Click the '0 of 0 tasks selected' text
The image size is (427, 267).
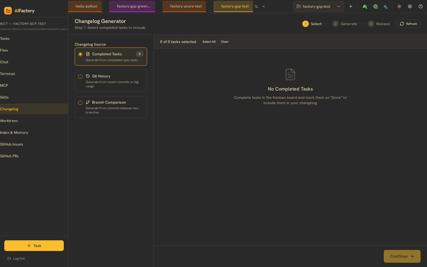tap(178, 42)
